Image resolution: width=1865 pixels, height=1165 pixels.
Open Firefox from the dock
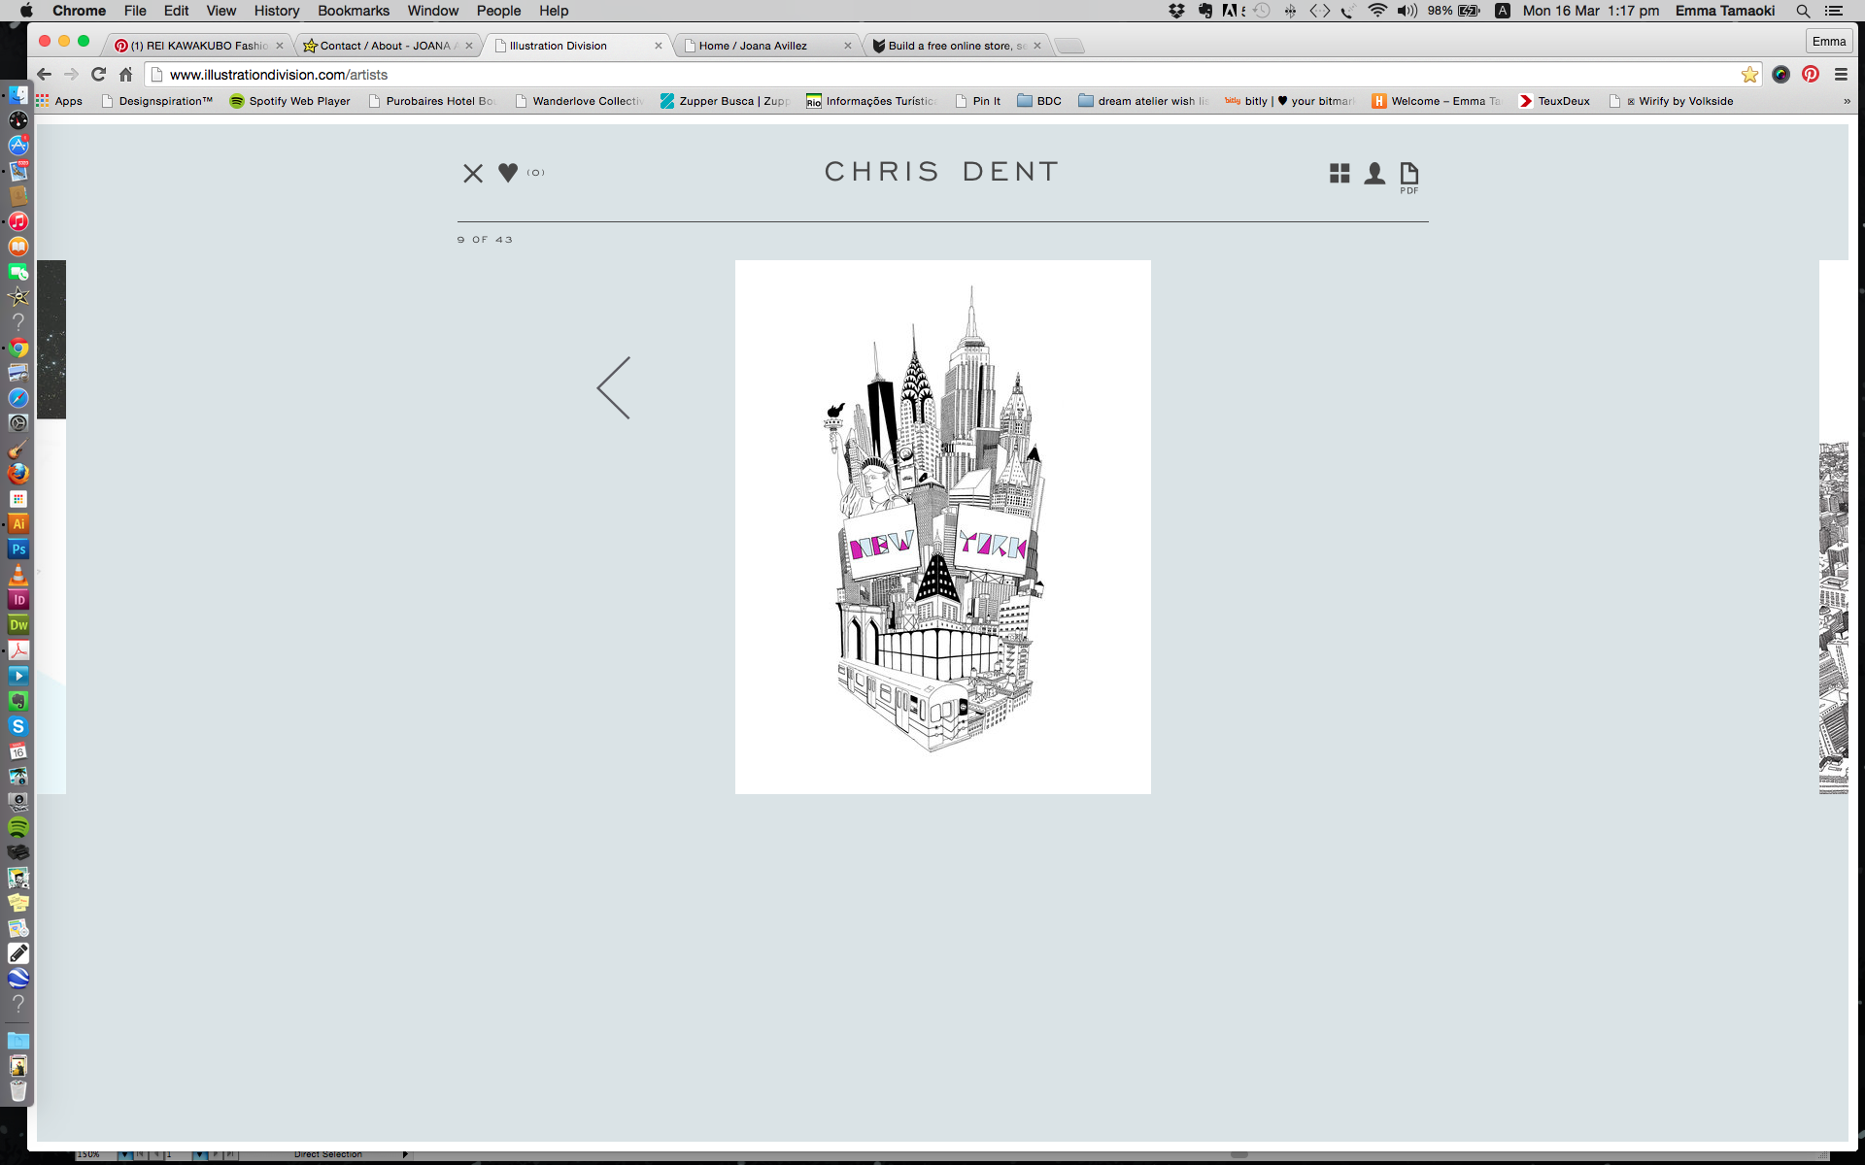click(18, 474)
